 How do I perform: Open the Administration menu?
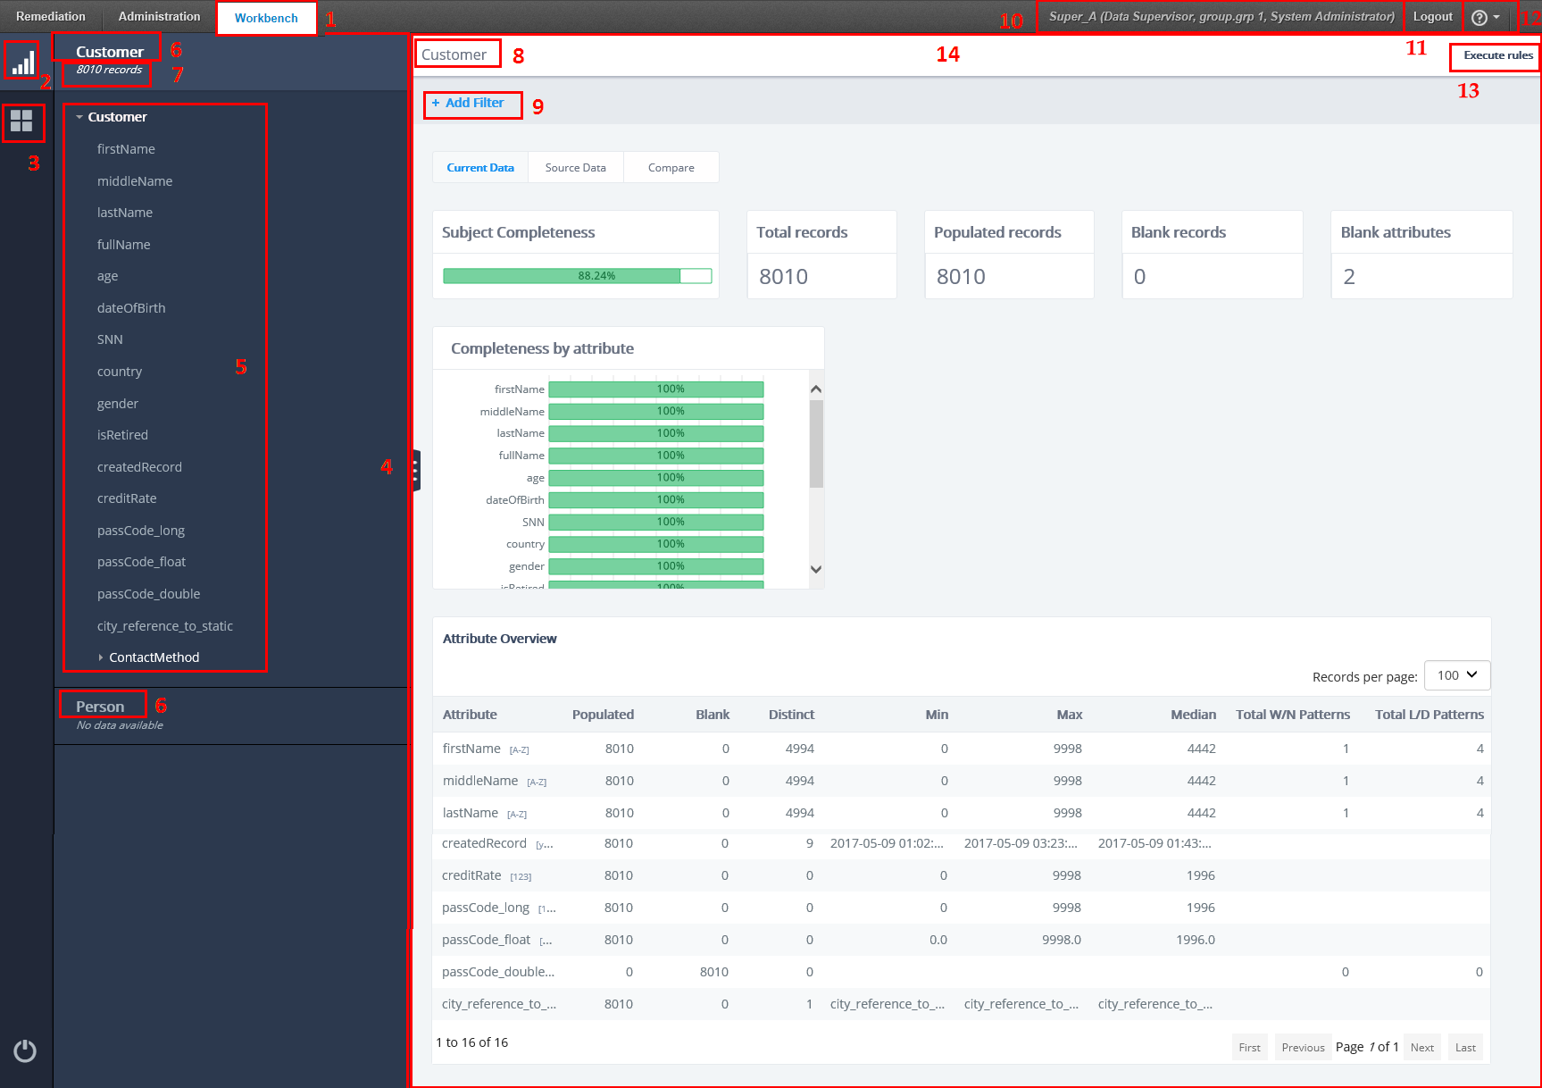click(159, 17)
